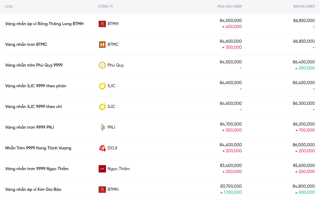
Task: Click the 700,000 red sell price drop for PNJ
Action: pyautogui.click(x=306, y=130)
